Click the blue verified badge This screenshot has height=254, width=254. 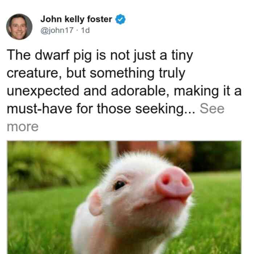120,19
